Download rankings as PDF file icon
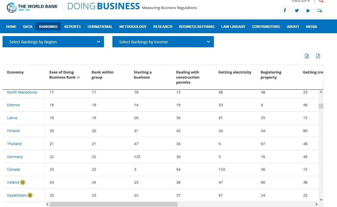The width and height of the screenshot is (337, 207). tap(318, 56)
